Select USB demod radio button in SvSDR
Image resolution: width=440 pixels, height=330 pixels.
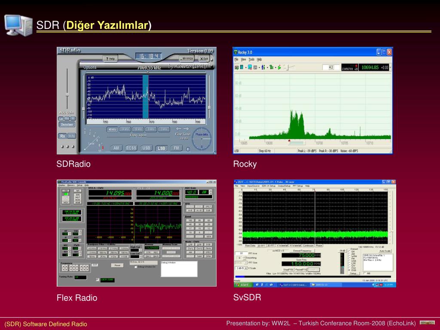(349, 261)
